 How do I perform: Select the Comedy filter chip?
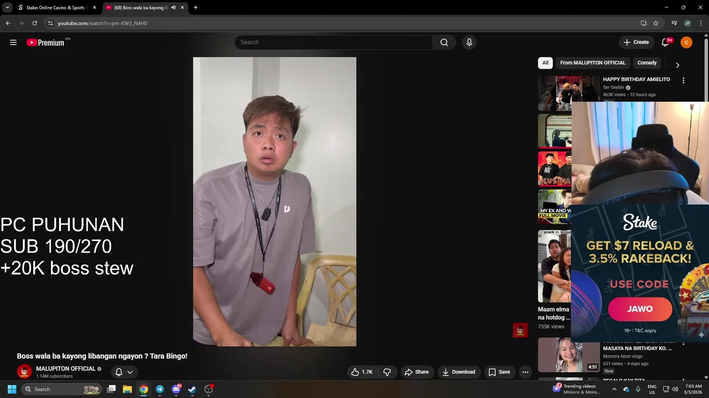[647, 63]
